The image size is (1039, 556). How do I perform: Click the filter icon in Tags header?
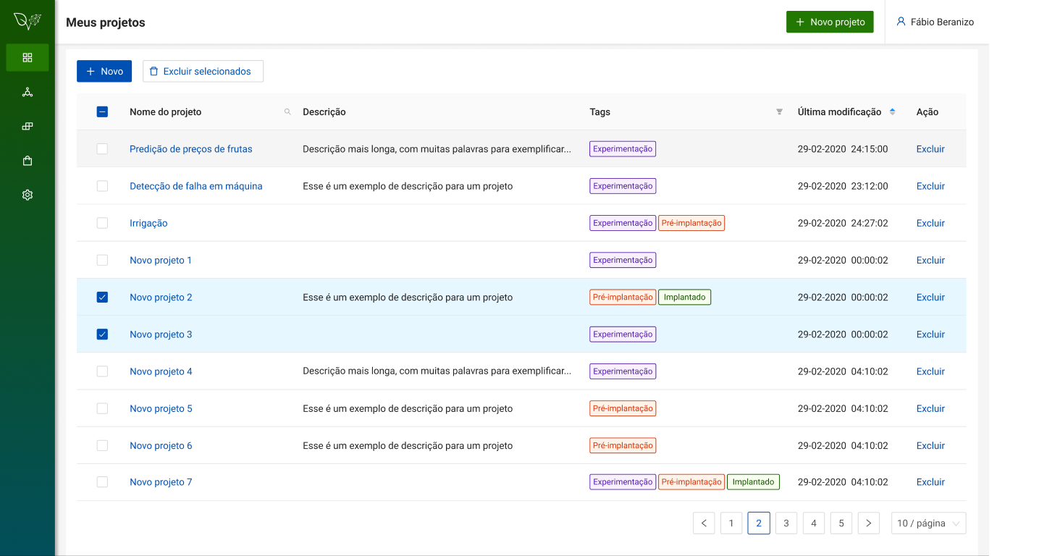779,111
